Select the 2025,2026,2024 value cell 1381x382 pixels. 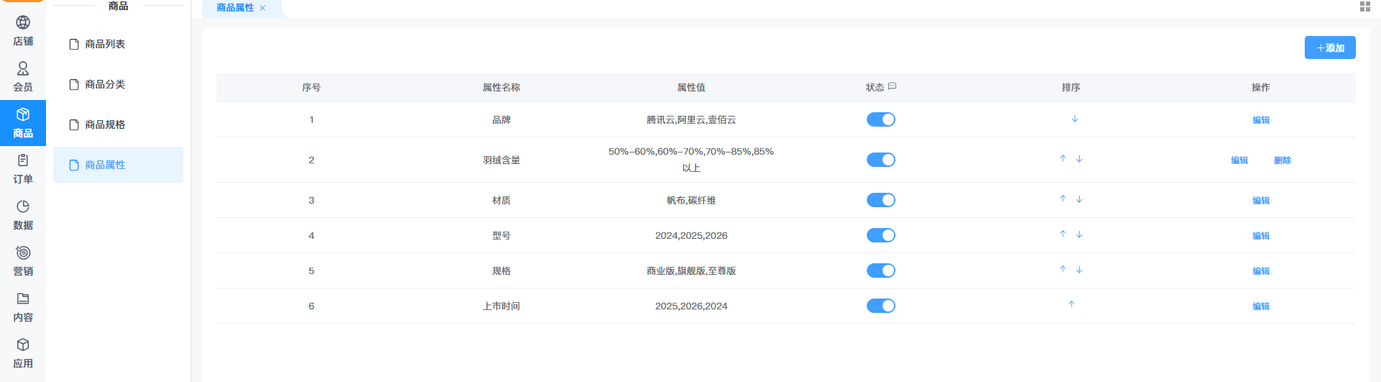click(690, 306)
